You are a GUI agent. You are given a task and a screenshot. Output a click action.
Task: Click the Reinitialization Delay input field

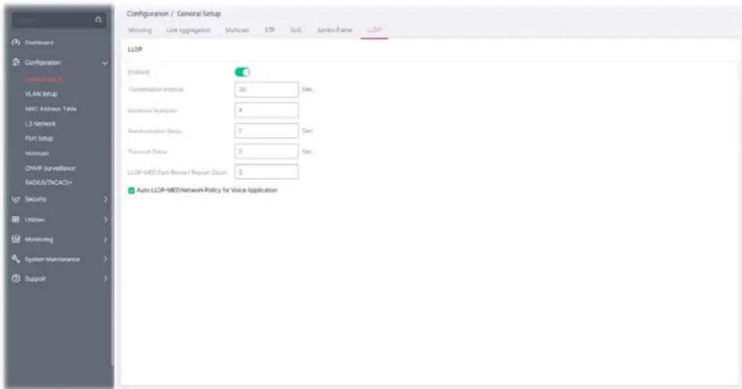click(x=266, y=131)
